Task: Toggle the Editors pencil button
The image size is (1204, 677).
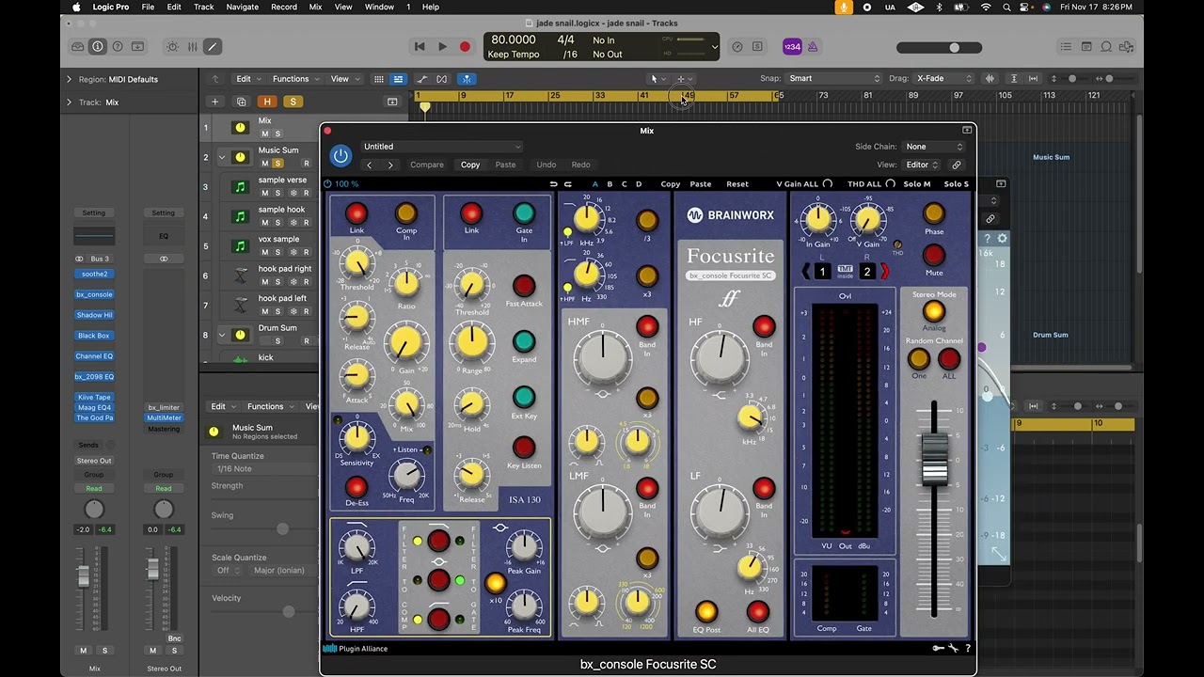Action: click(213, 46)
